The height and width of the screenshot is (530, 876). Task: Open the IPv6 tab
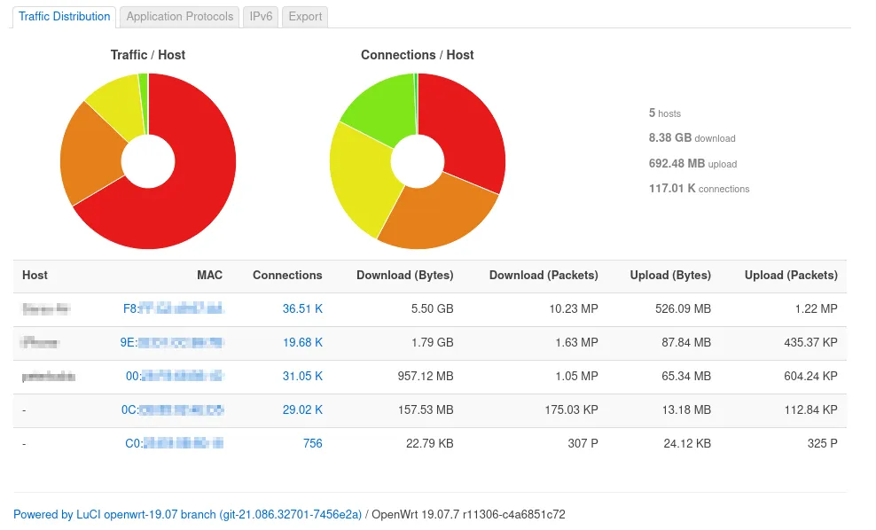[261, 17]
